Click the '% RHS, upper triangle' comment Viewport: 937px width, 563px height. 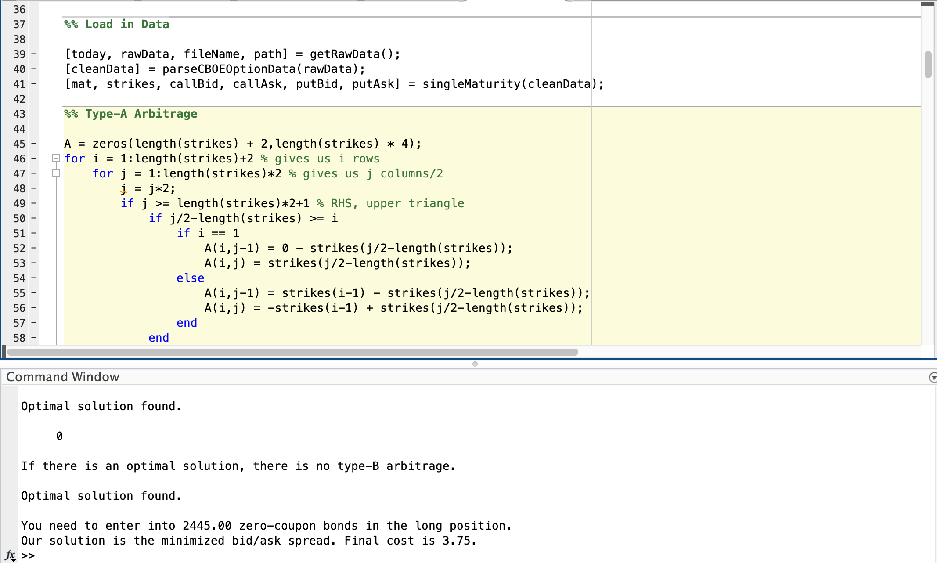[390, 203]
